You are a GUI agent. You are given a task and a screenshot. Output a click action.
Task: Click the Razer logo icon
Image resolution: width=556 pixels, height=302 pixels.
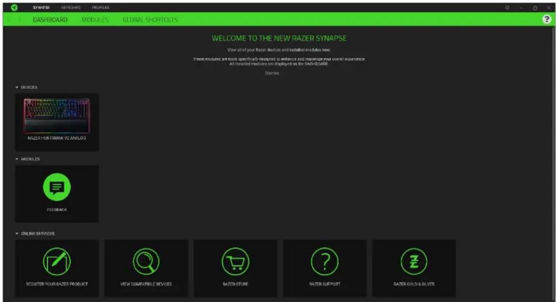pos(14,7)
